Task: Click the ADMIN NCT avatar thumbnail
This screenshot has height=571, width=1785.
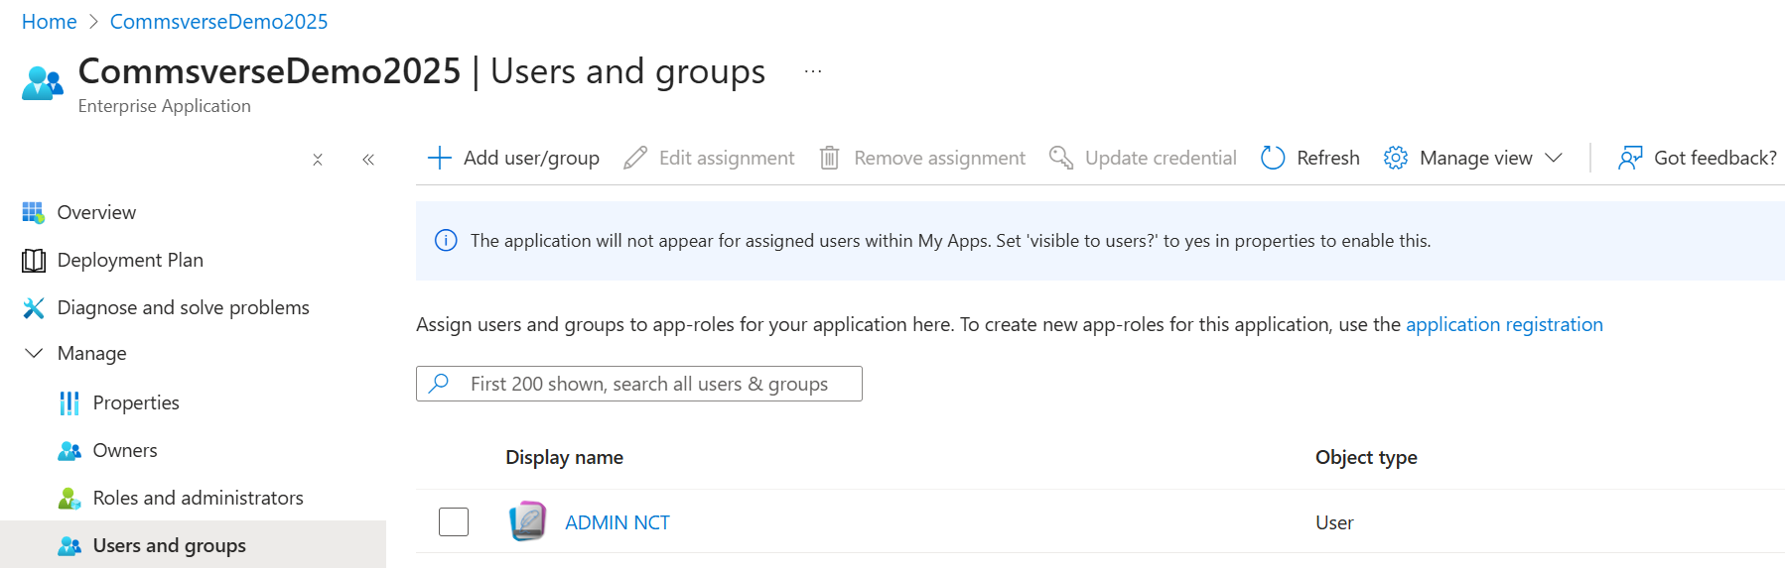Action: (x=527, y=521)
